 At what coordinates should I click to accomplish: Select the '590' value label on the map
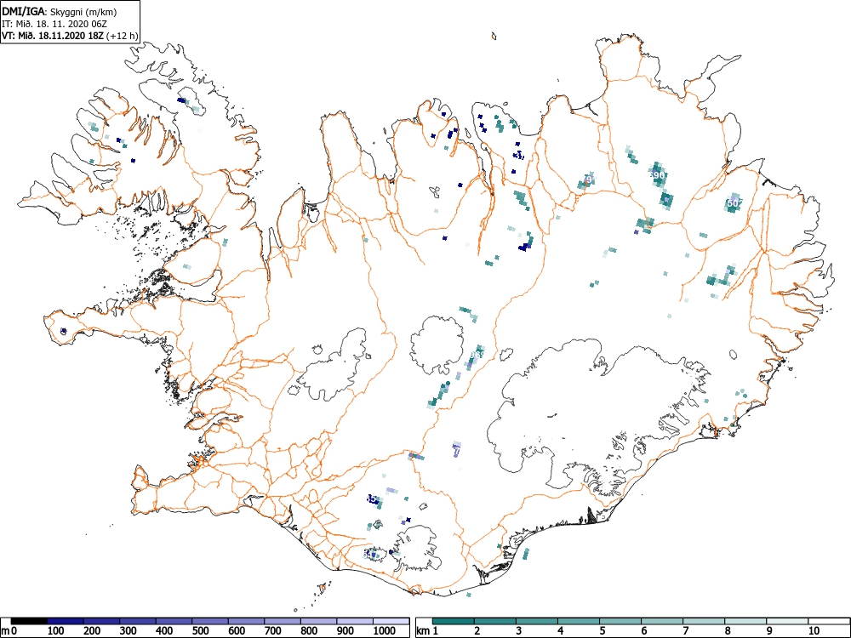(657, 176)
